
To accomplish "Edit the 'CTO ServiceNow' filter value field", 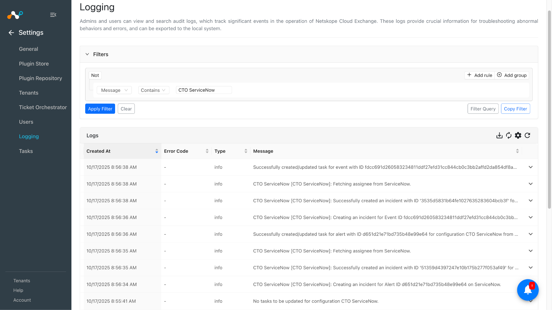I will [204, 90].
